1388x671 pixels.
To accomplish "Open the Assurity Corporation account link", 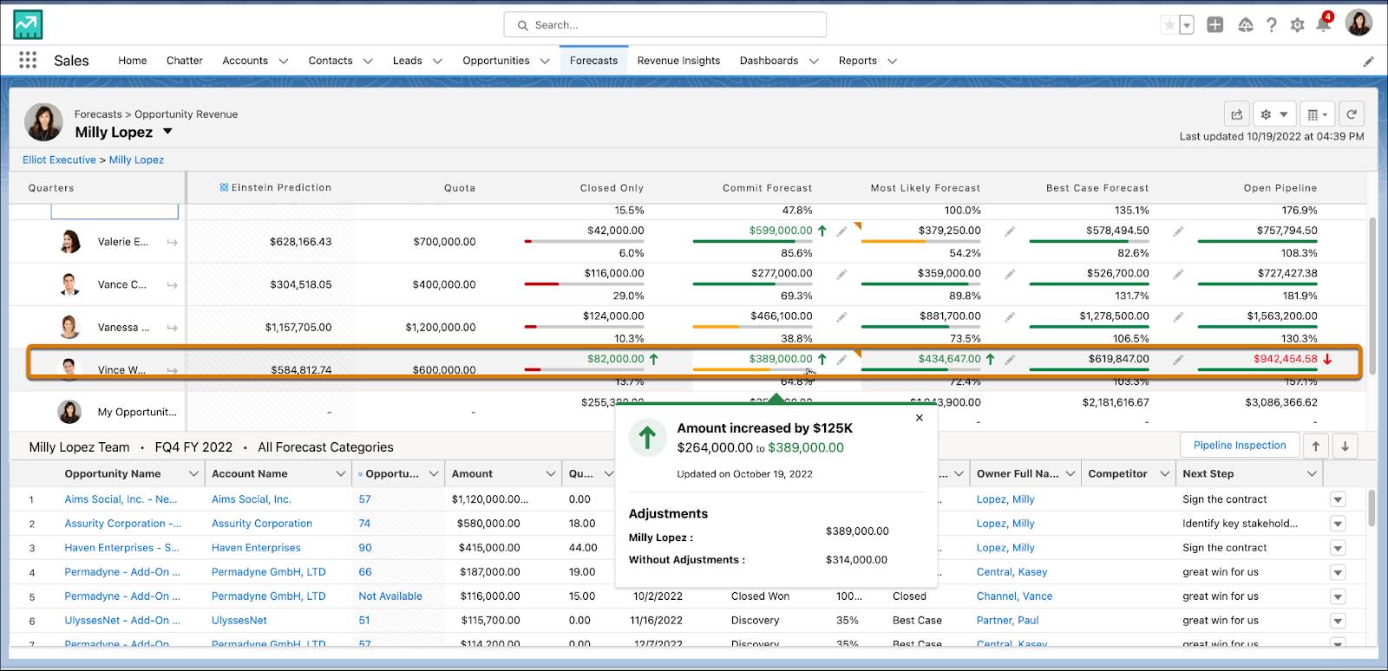I will point(262,524).
